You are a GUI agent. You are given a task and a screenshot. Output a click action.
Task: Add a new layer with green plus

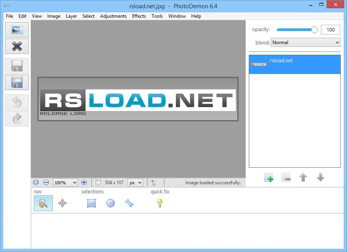coord(269,178)
